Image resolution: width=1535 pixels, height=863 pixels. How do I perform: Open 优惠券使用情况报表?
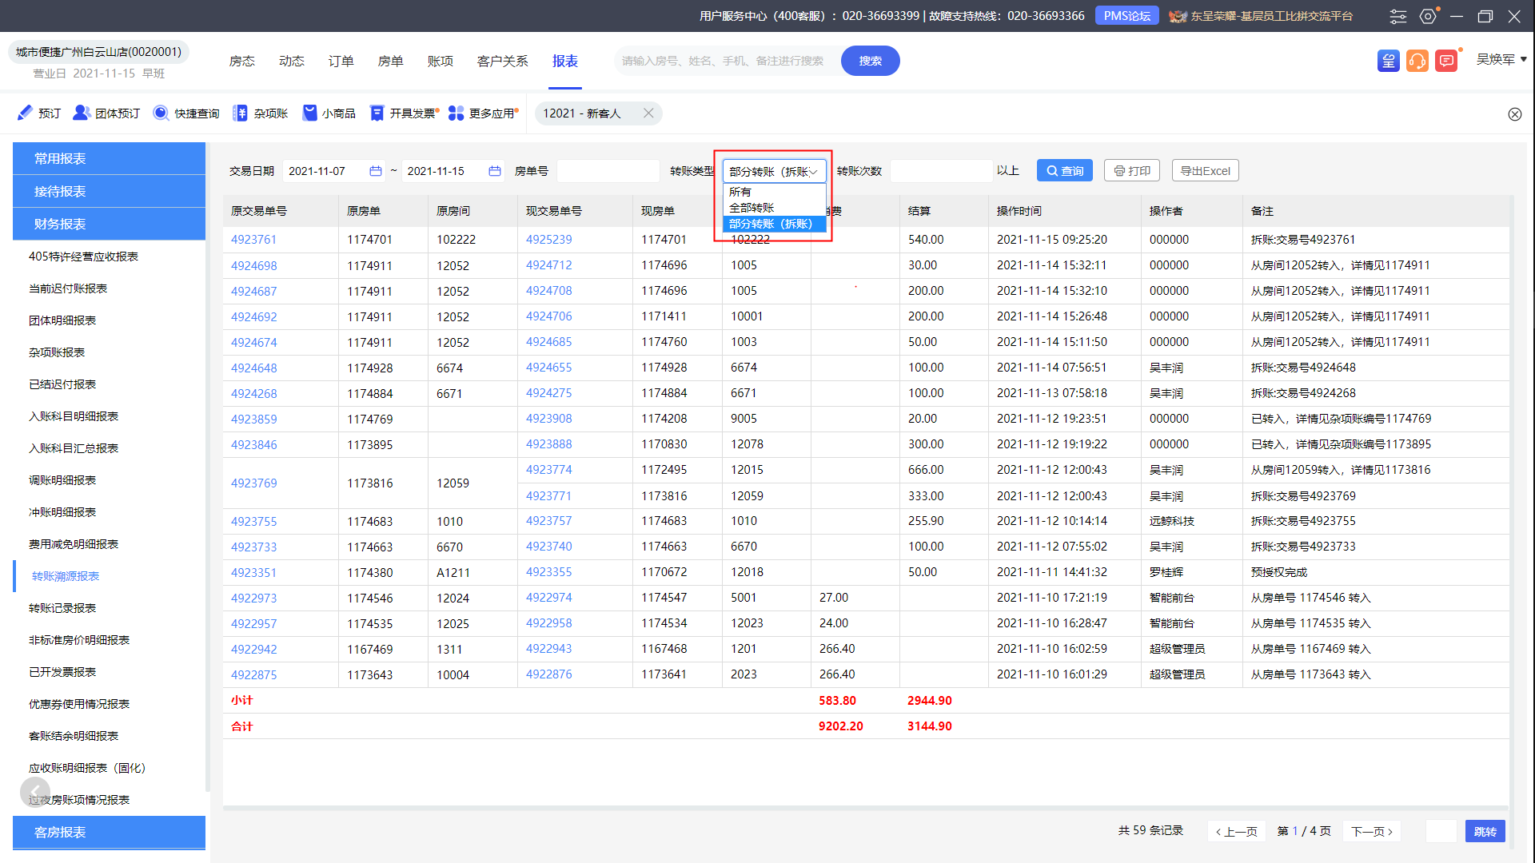[x=79, y=704]
